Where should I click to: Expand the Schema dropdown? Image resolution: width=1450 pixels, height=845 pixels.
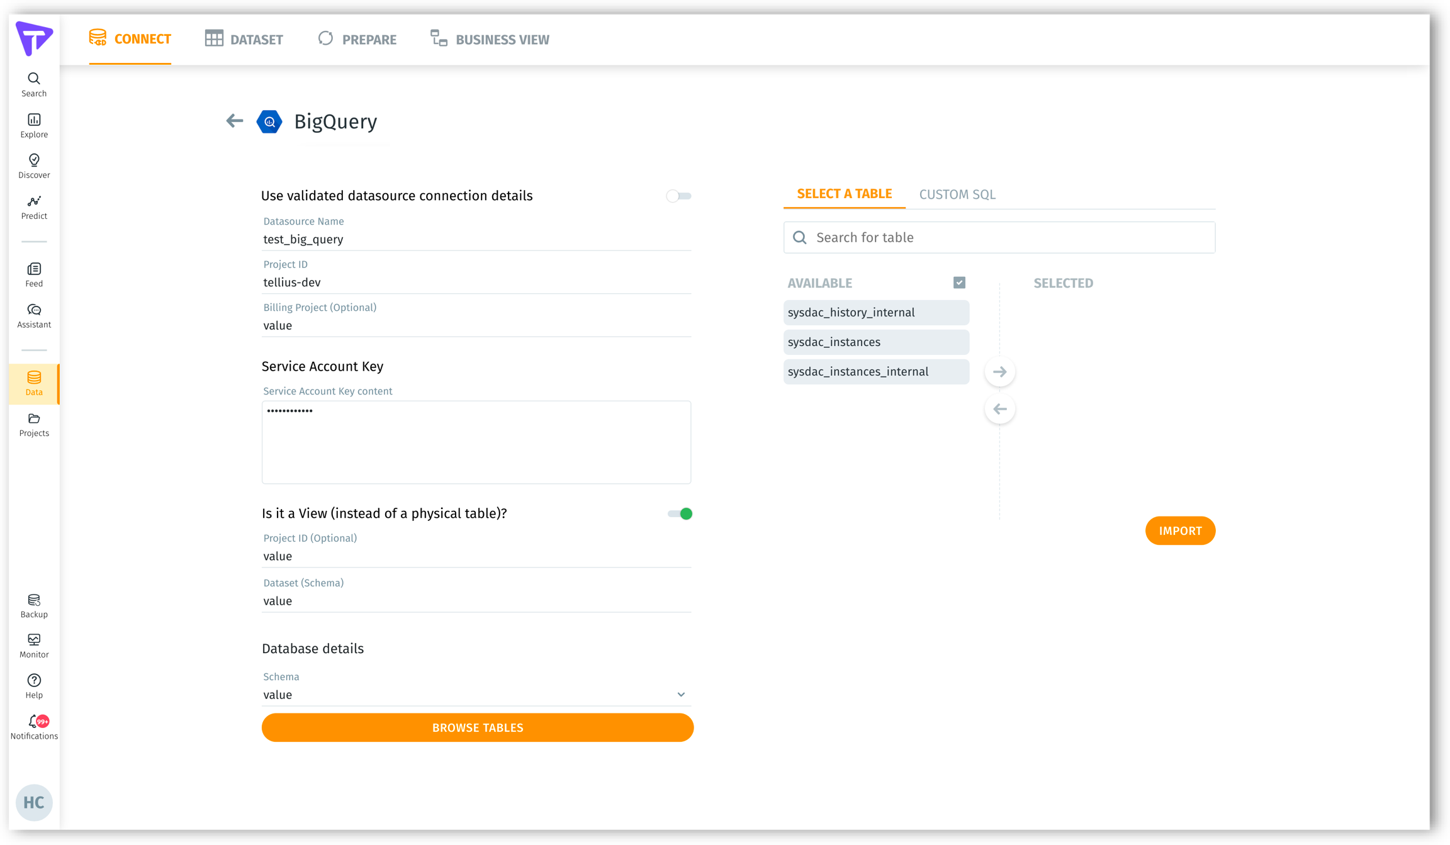coord(680,695)
